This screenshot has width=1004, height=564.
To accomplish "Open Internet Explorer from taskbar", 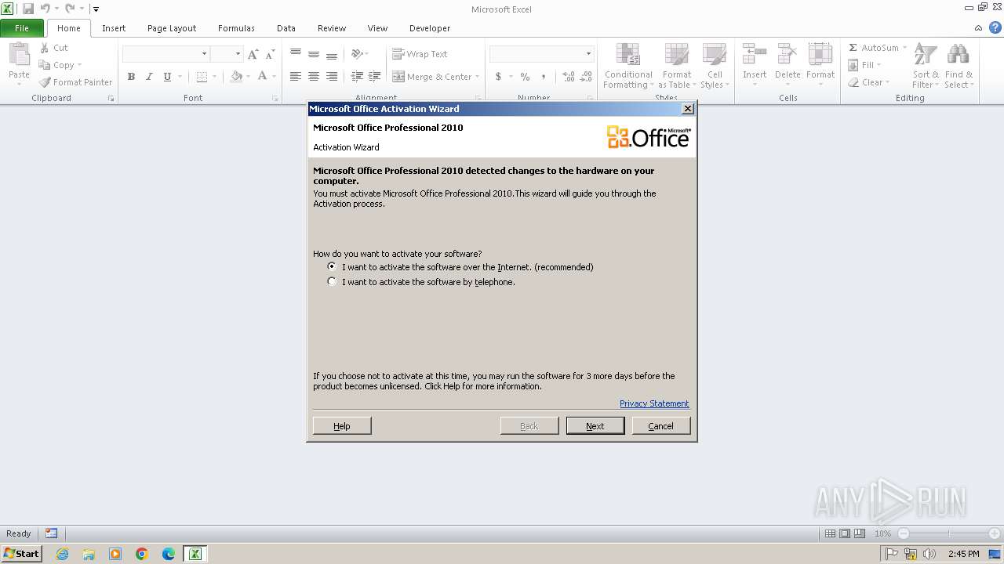I will [x=62, y=554].
